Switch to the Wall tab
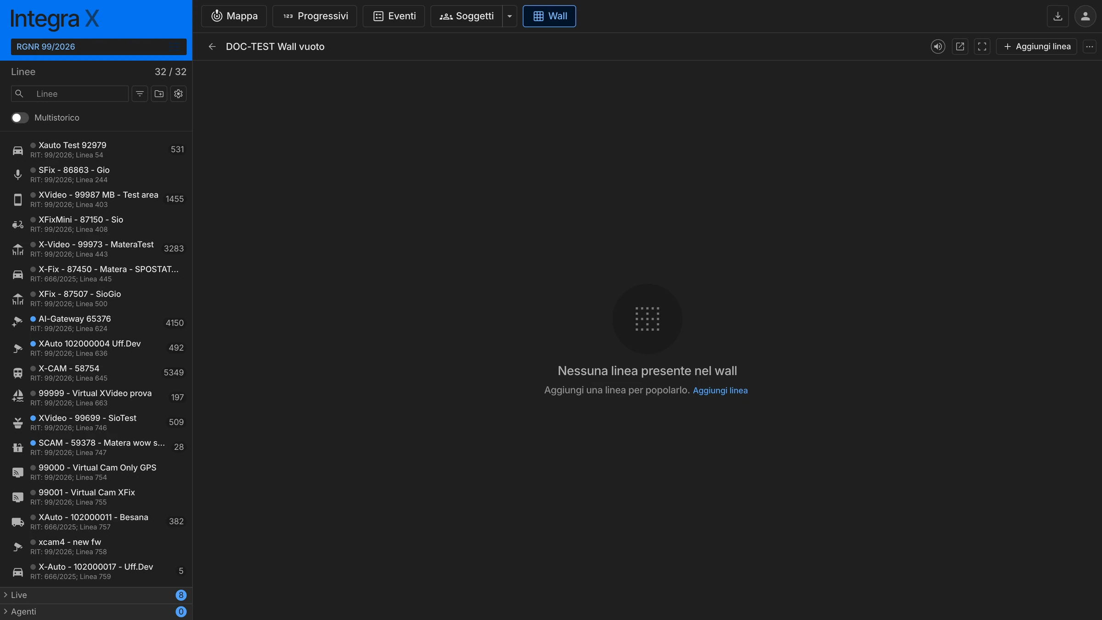This screenshot has height=620, width=1102. 549,16
